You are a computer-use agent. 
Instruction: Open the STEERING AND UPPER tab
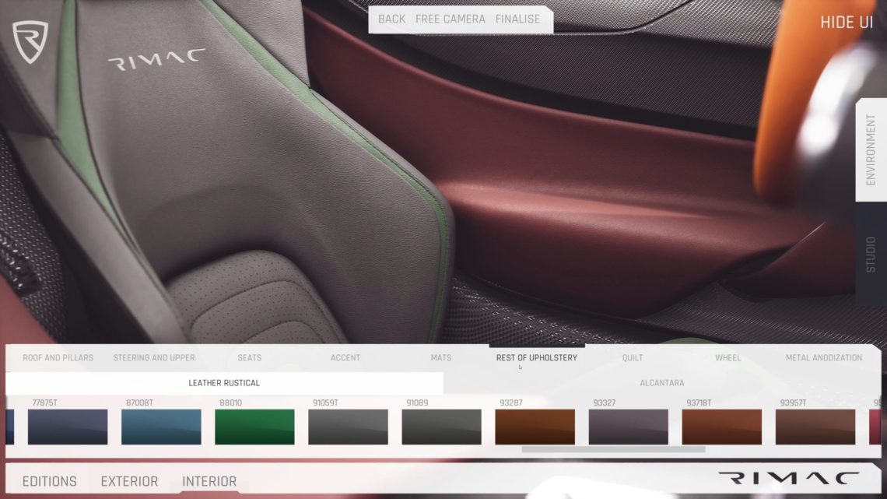154,357
